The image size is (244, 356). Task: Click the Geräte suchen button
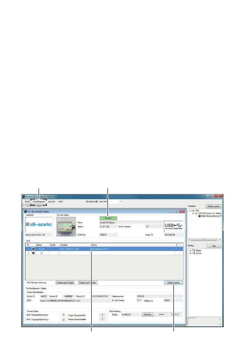(174, 283)
